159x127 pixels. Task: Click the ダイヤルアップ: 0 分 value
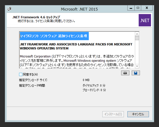click(94, 86)
